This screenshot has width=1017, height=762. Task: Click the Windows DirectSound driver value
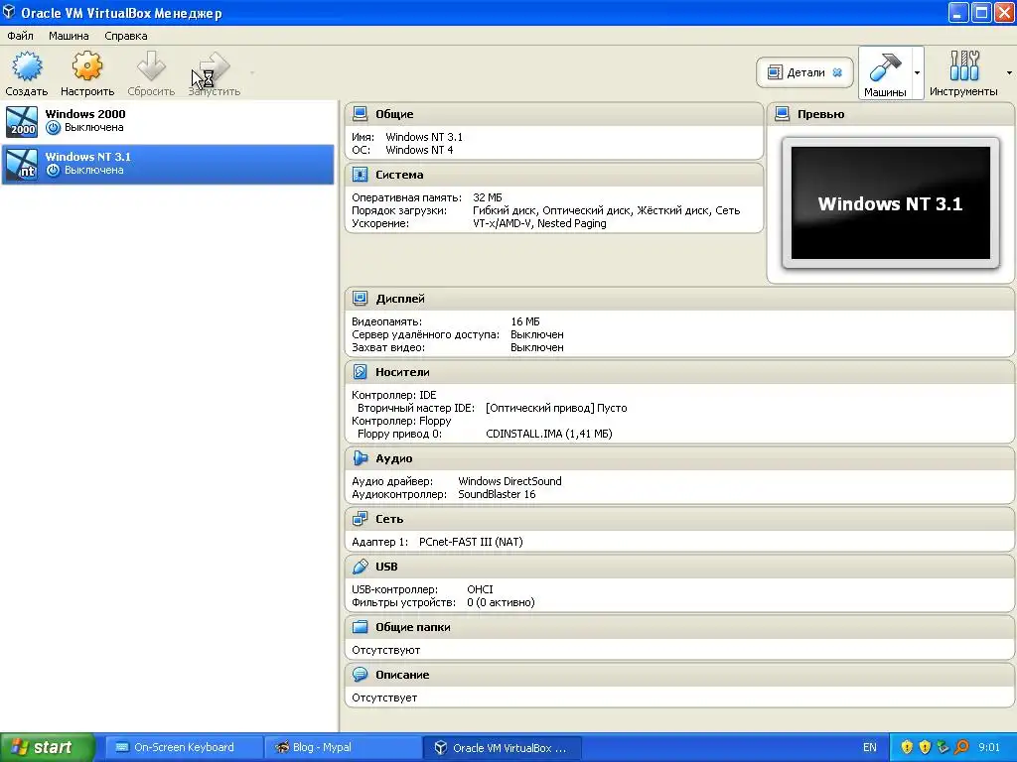coord(509,481)
